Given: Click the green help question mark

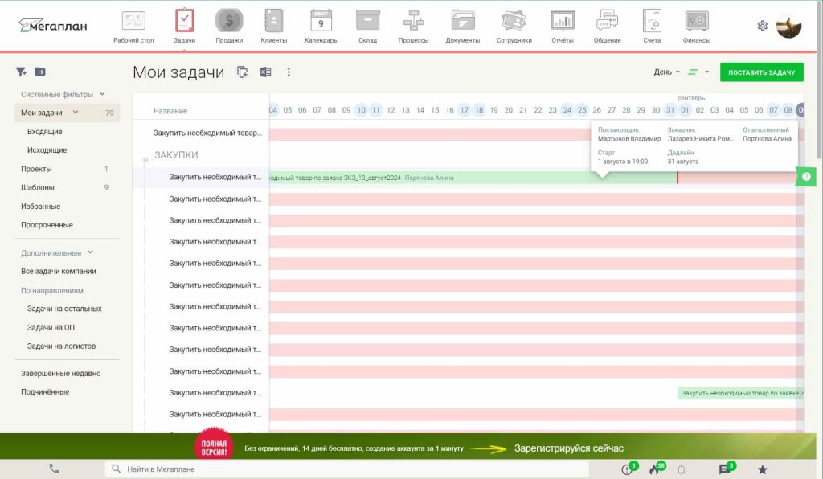Looking at the screenshot, I should (x=806, y=177).
